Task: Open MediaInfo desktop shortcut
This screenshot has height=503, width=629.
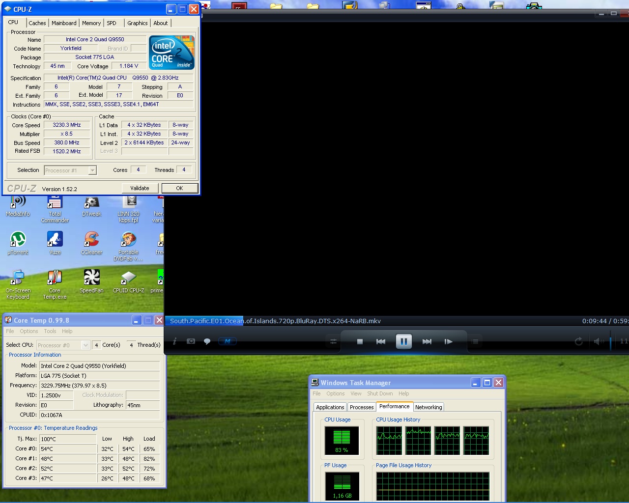Action: click(x=18, y=206)
